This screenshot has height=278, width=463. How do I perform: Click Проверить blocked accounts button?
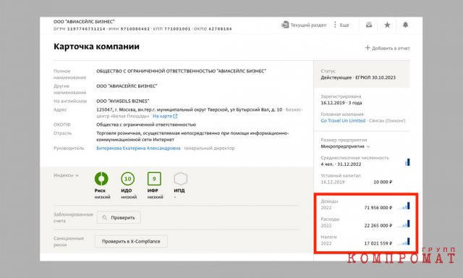tap(119, 218)
